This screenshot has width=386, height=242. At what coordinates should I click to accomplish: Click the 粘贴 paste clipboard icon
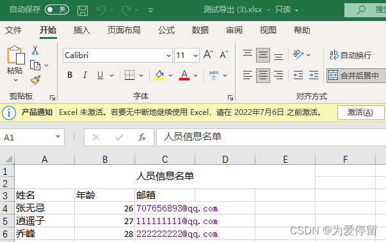pos(16,55)
